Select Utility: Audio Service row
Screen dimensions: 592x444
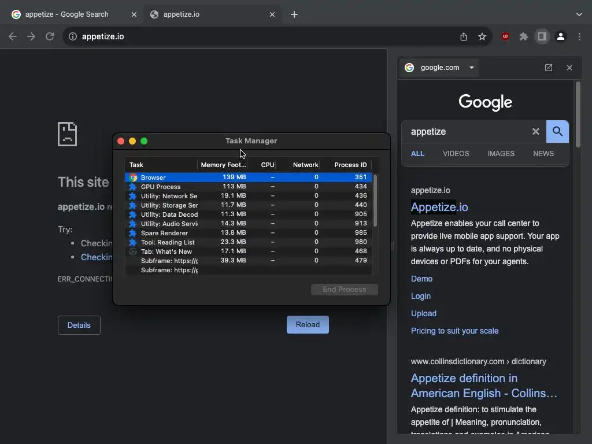(x=248, y=224)
